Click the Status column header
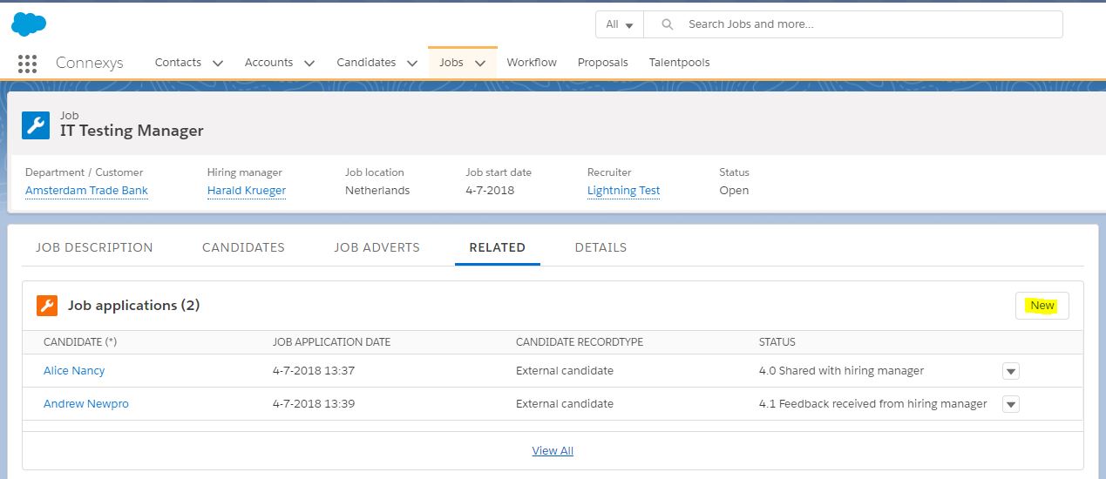This screenshot has height=479, width=1106. click(x=777, y=342)
